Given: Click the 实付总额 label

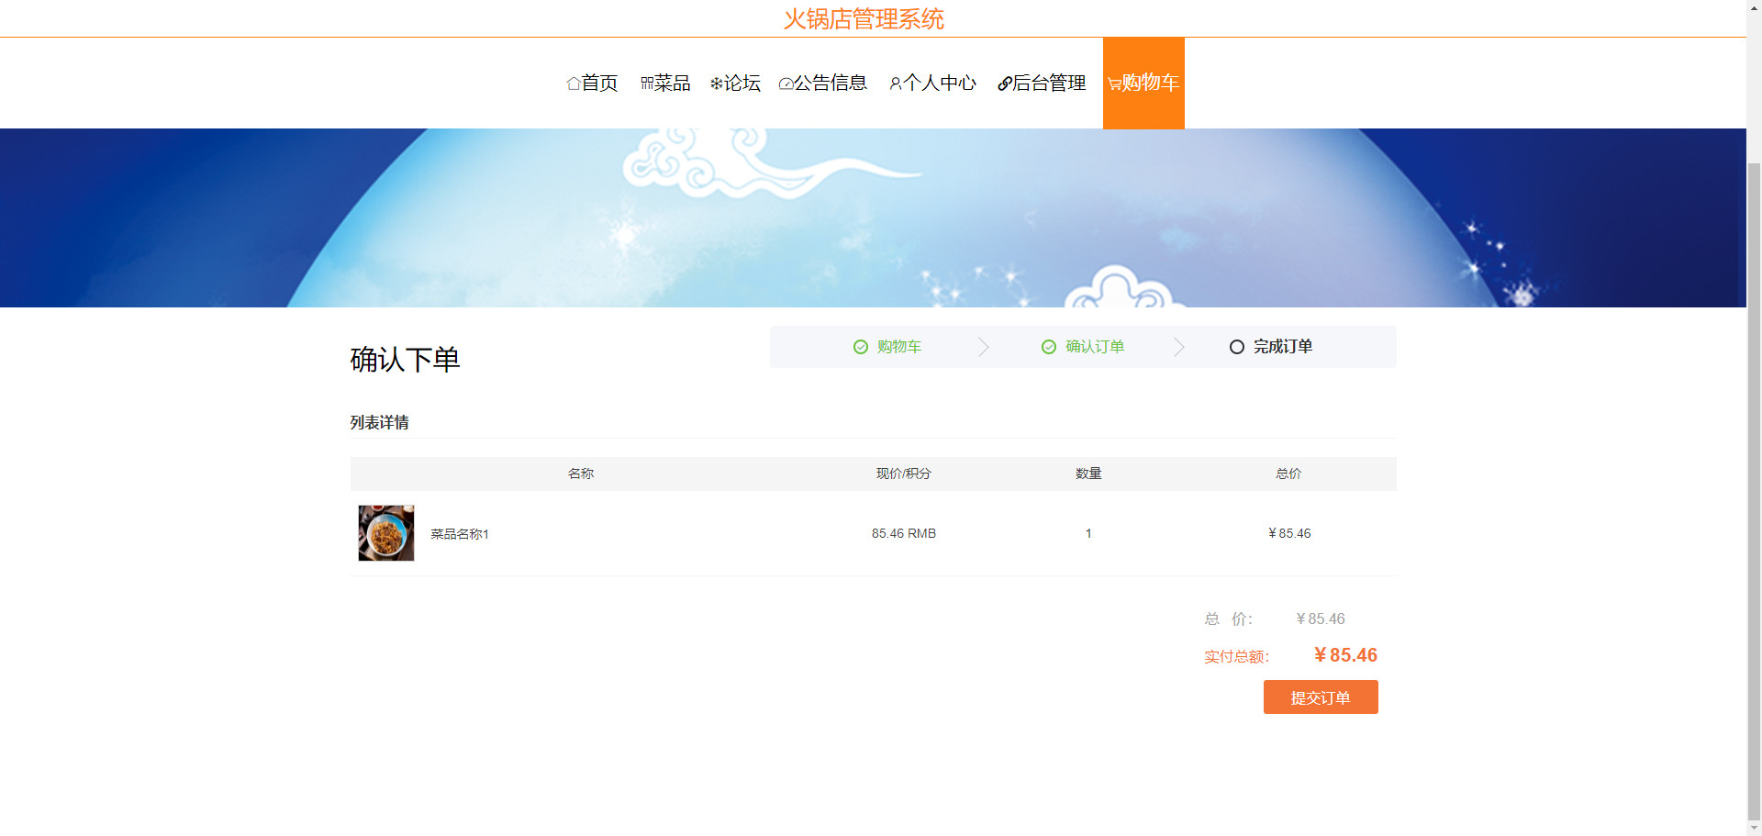Looking at the screenshot, I should [1237, 657].
